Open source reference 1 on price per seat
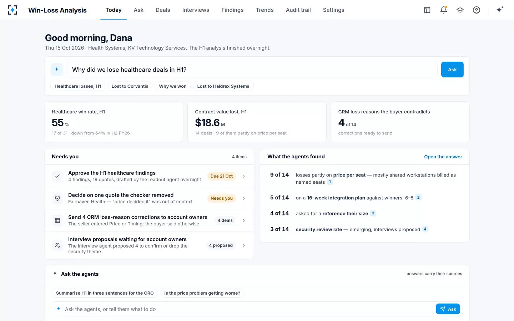 pos(330,182)
